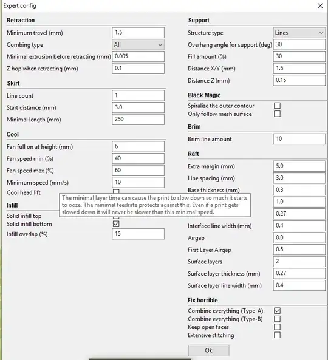The height and width of the screenshot is (360, 328).
Task: Close the Expert config dialog
Action: tap(320, 5)
